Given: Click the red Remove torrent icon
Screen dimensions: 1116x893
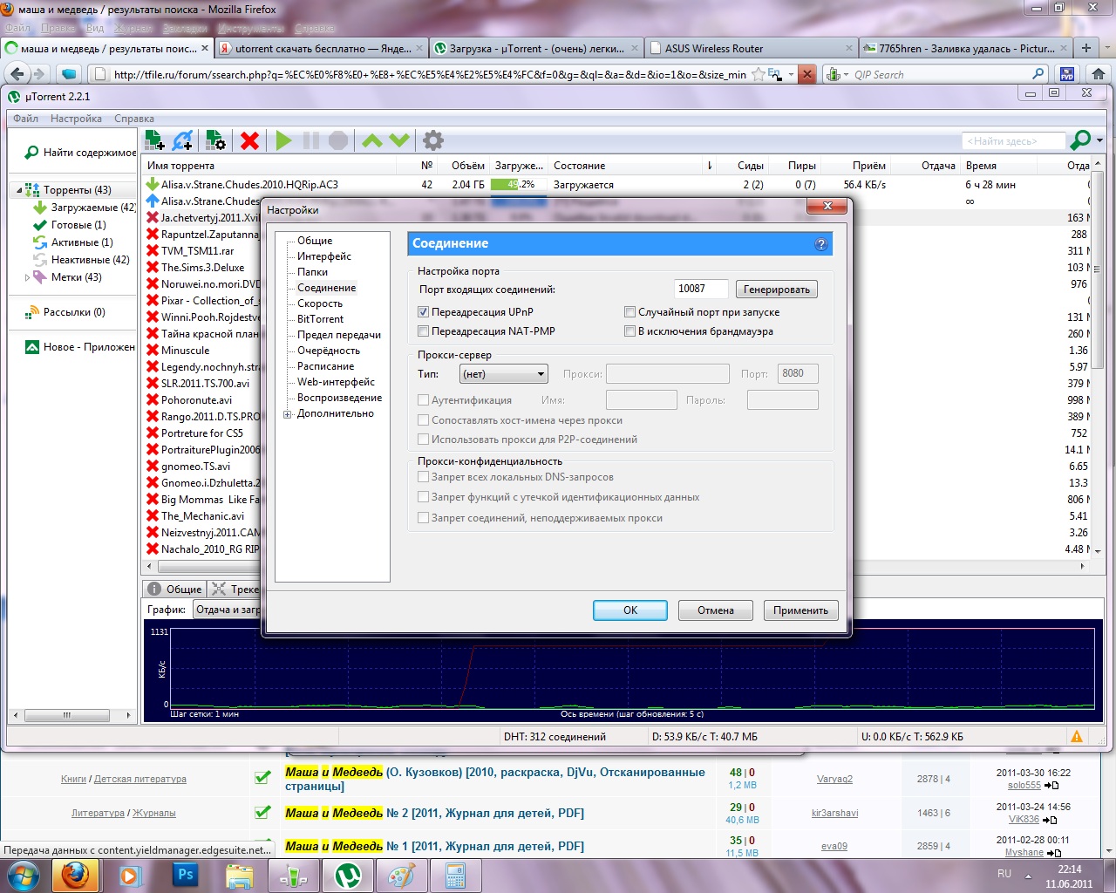Looking at the screenshot, I should point(250,140).
